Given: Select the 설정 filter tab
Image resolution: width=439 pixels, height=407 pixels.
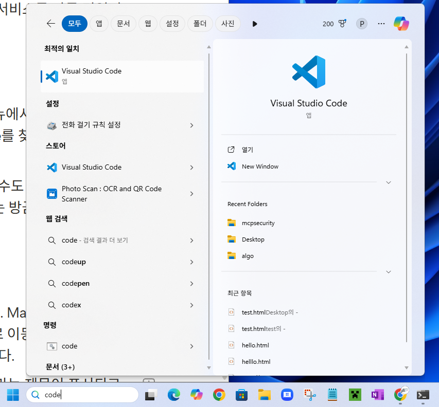Looking at the screenshot, I should (172, 24).
